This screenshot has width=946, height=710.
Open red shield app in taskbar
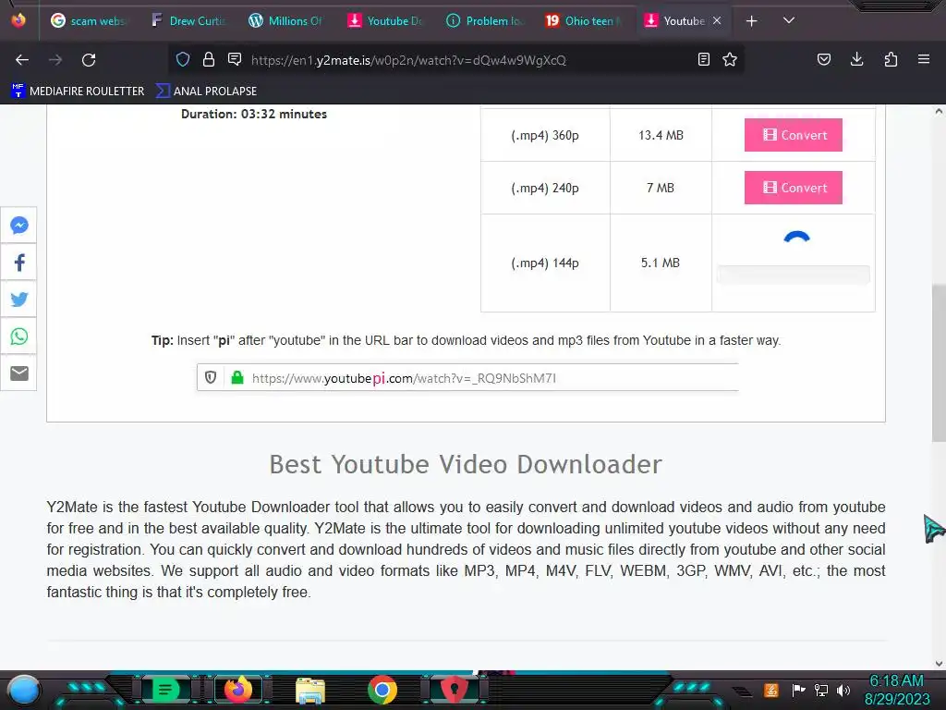(x=455, y=690)
